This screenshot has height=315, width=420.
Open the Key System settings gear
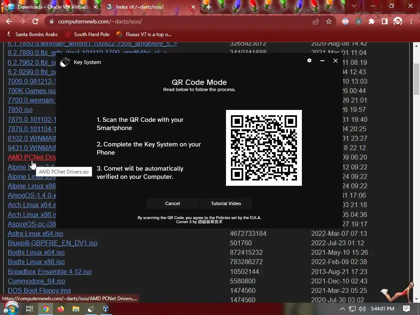[x=309, y=61]
